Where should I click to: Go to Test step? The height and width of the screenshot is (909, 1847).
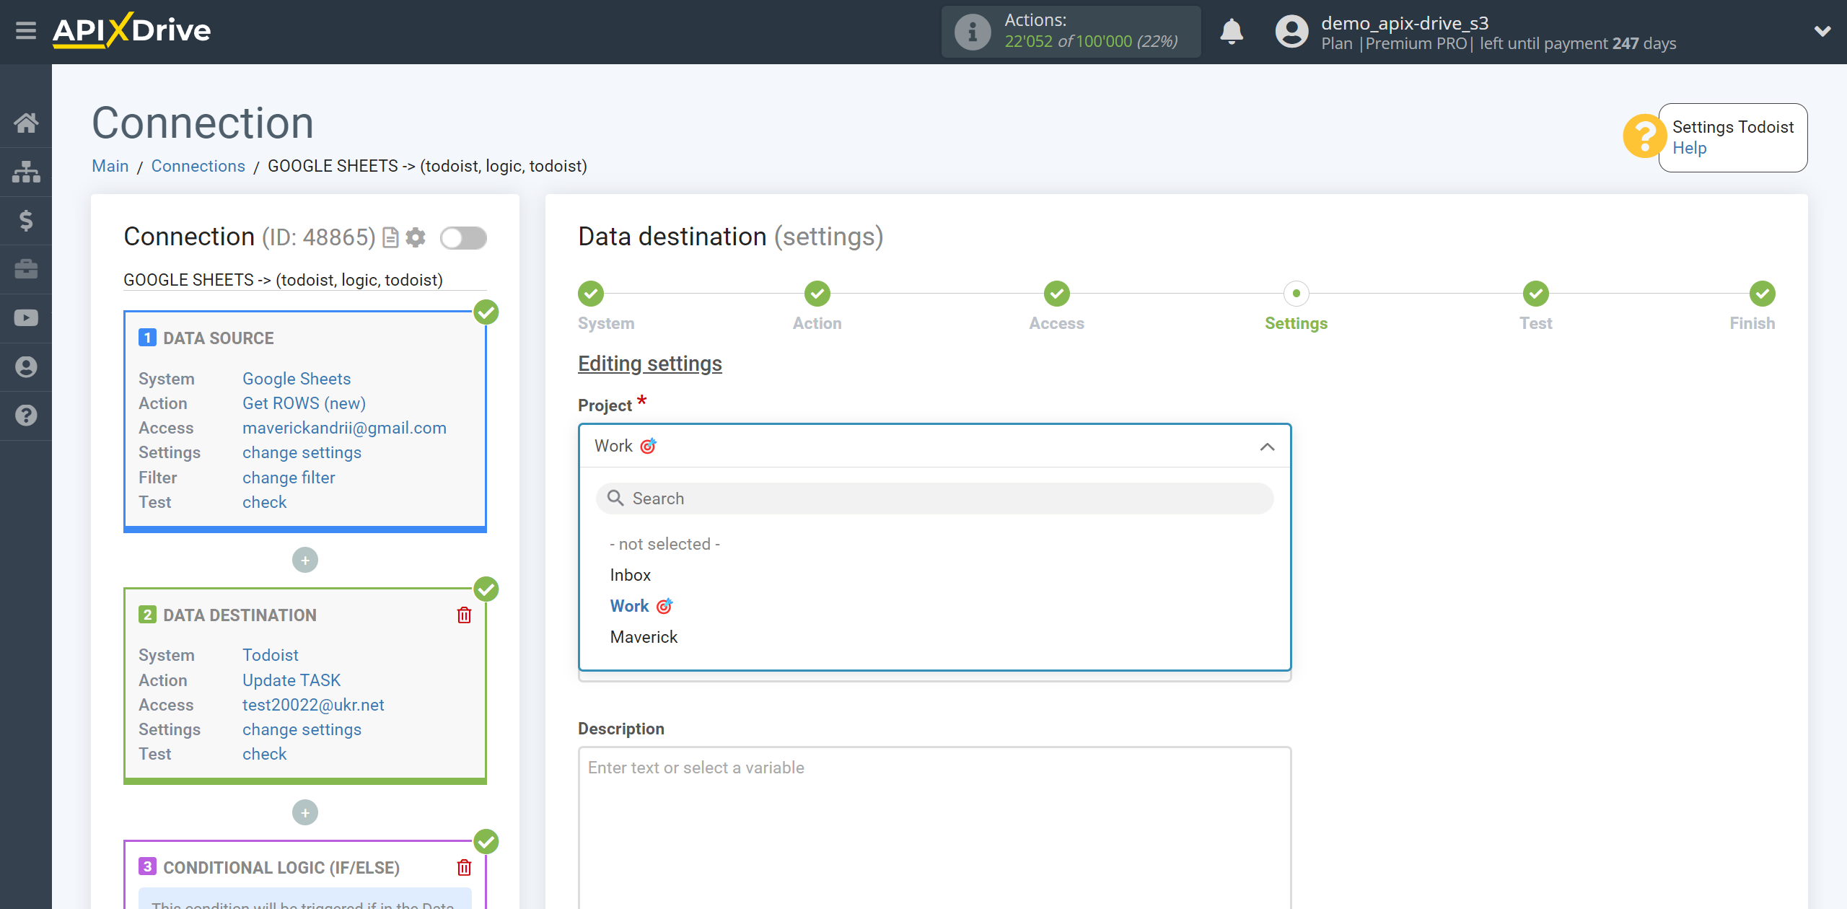1535,294
